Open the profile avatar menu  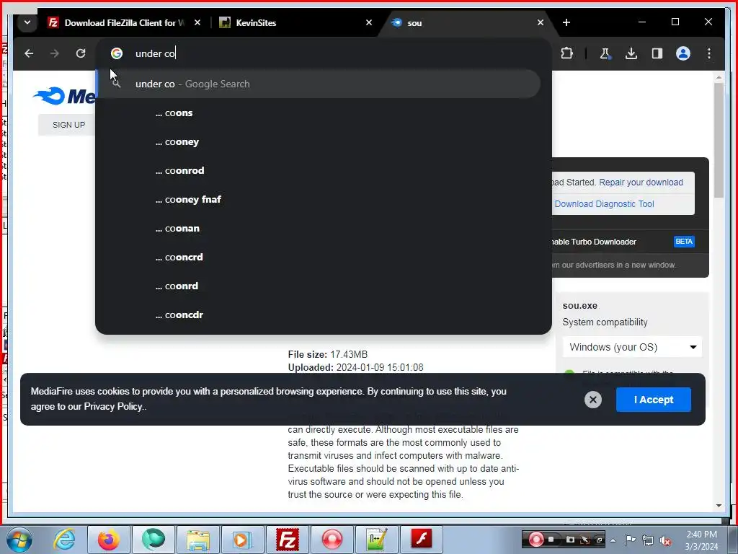tap(683, 53)
